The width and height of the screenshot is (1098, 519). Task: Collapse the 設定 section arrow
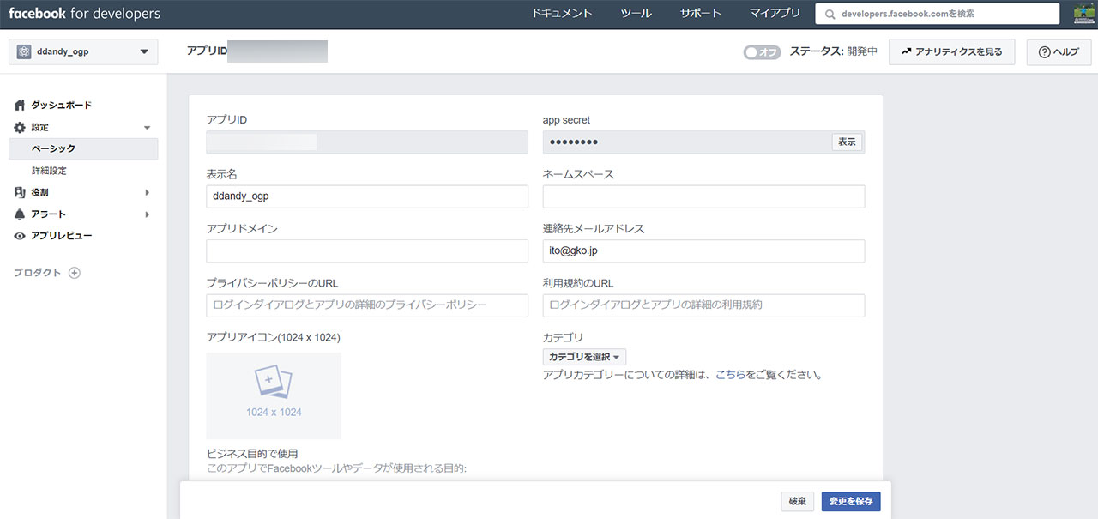(147, 128)
